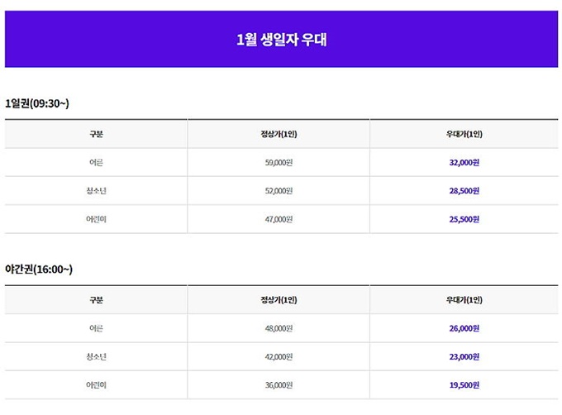Click 어린이 row label in the 야간권 table
Viewport: 562px width, 415px height.
96,385
